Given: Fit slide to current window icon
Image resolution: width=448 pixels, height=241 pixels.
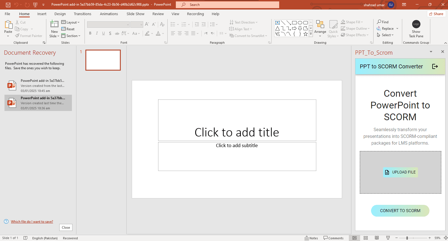Looking at the screenshot, I should 445,238.
